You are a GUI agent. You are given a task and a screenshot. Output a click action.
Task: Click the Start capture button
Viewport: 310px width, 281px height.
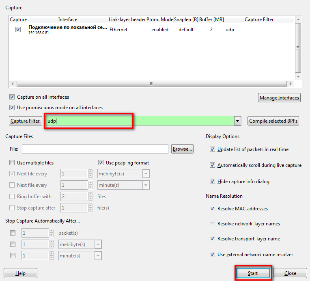[x=252, y=273]
